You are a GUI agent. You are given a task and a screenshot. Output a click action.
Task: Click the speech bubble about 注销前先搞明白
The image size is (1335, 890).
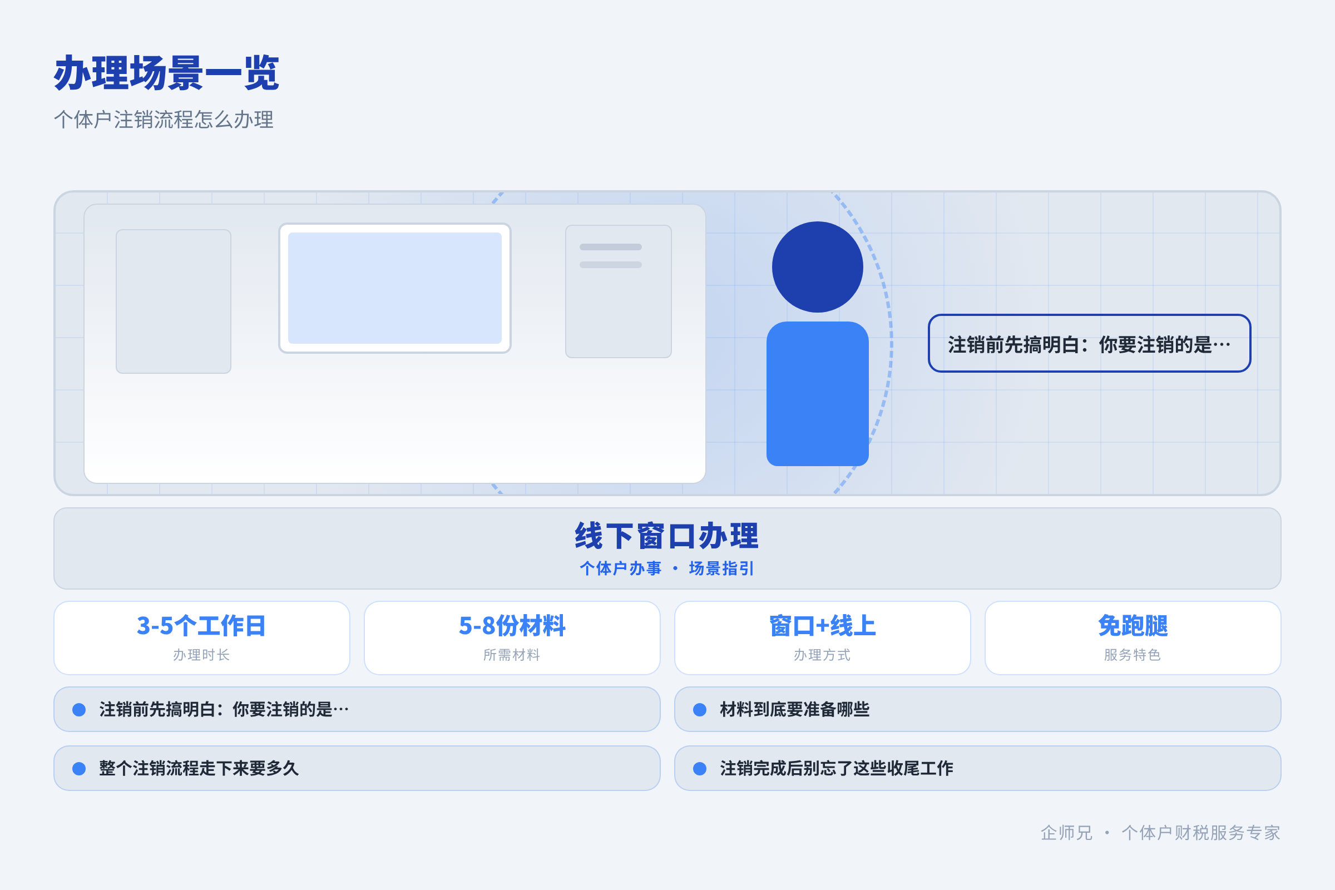[1089, 343]
